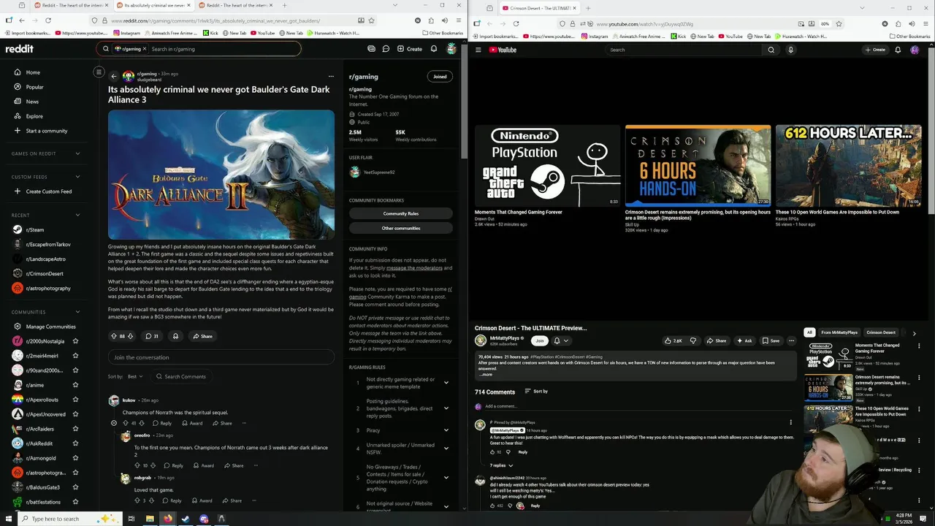Click Community Rules button
Screen dimensions: 935x526
click(401, 213)
